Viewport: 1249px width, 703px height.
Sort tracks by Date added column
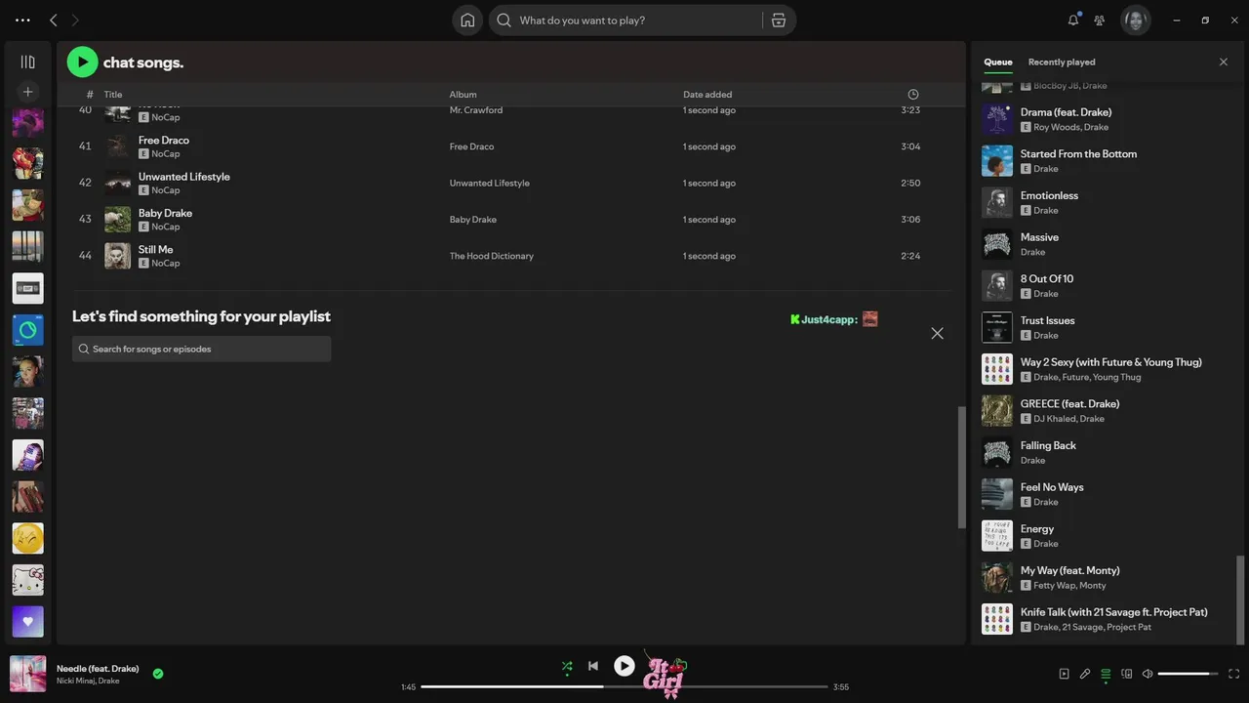[x=707, y=95]
